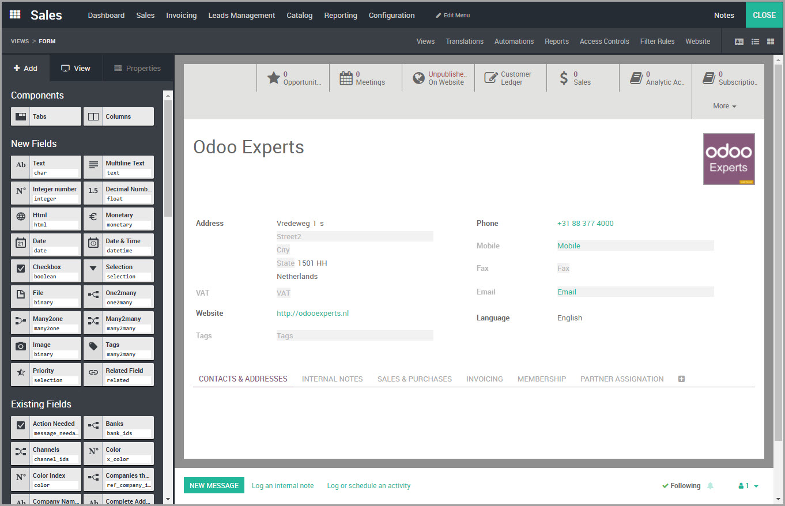Screen dimensions: 785x506
Task: Toggle Unpublished On Website status
Action: [x=418, y=77]
